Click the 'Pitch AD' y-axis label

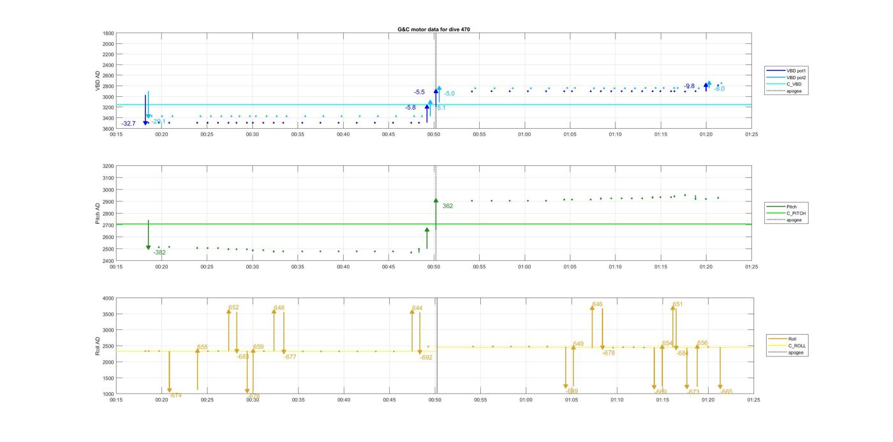click(x=98, y=213)
